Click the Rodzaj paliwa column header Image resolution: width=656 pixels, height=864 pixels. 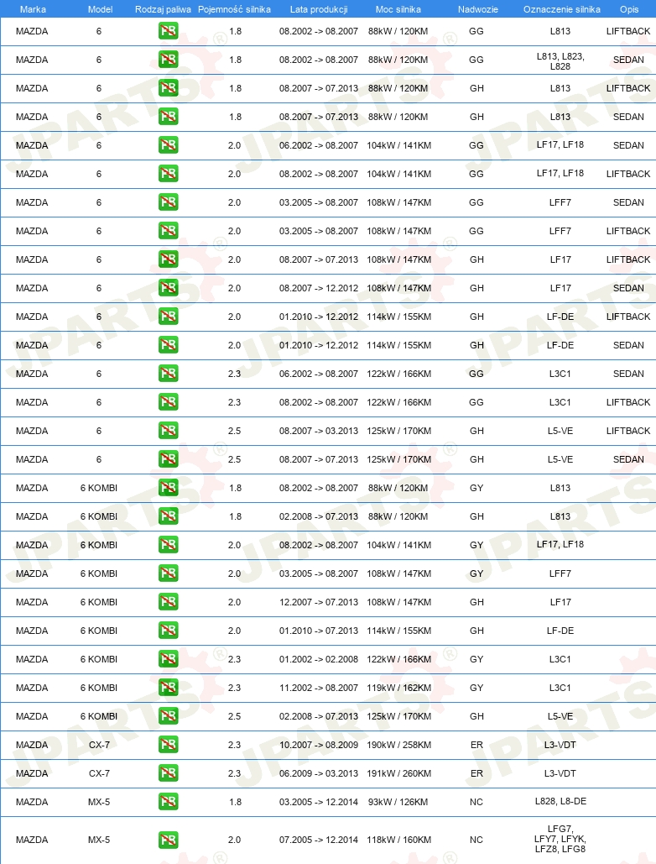pos(163,9)
